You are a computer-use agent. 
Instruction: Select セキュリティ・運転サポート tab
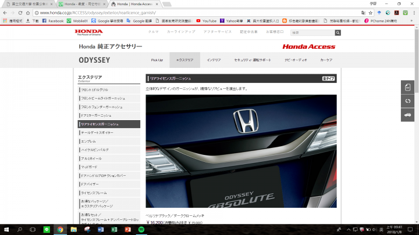pyautogui.click(x=253, y=60)
